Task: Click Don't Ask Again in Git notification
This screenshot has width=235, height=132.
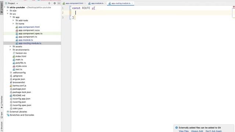Action: 214,131
